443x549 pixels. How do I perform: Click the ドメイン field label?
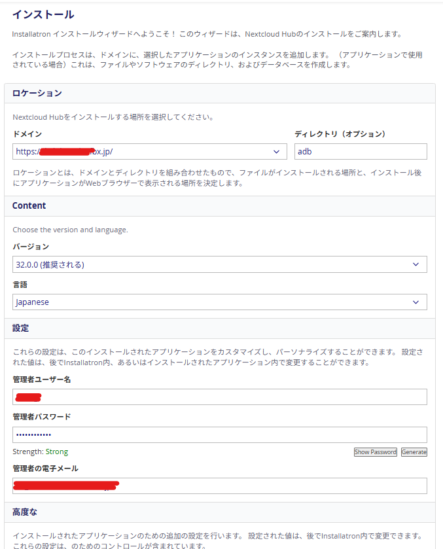[x=27, y=134]
